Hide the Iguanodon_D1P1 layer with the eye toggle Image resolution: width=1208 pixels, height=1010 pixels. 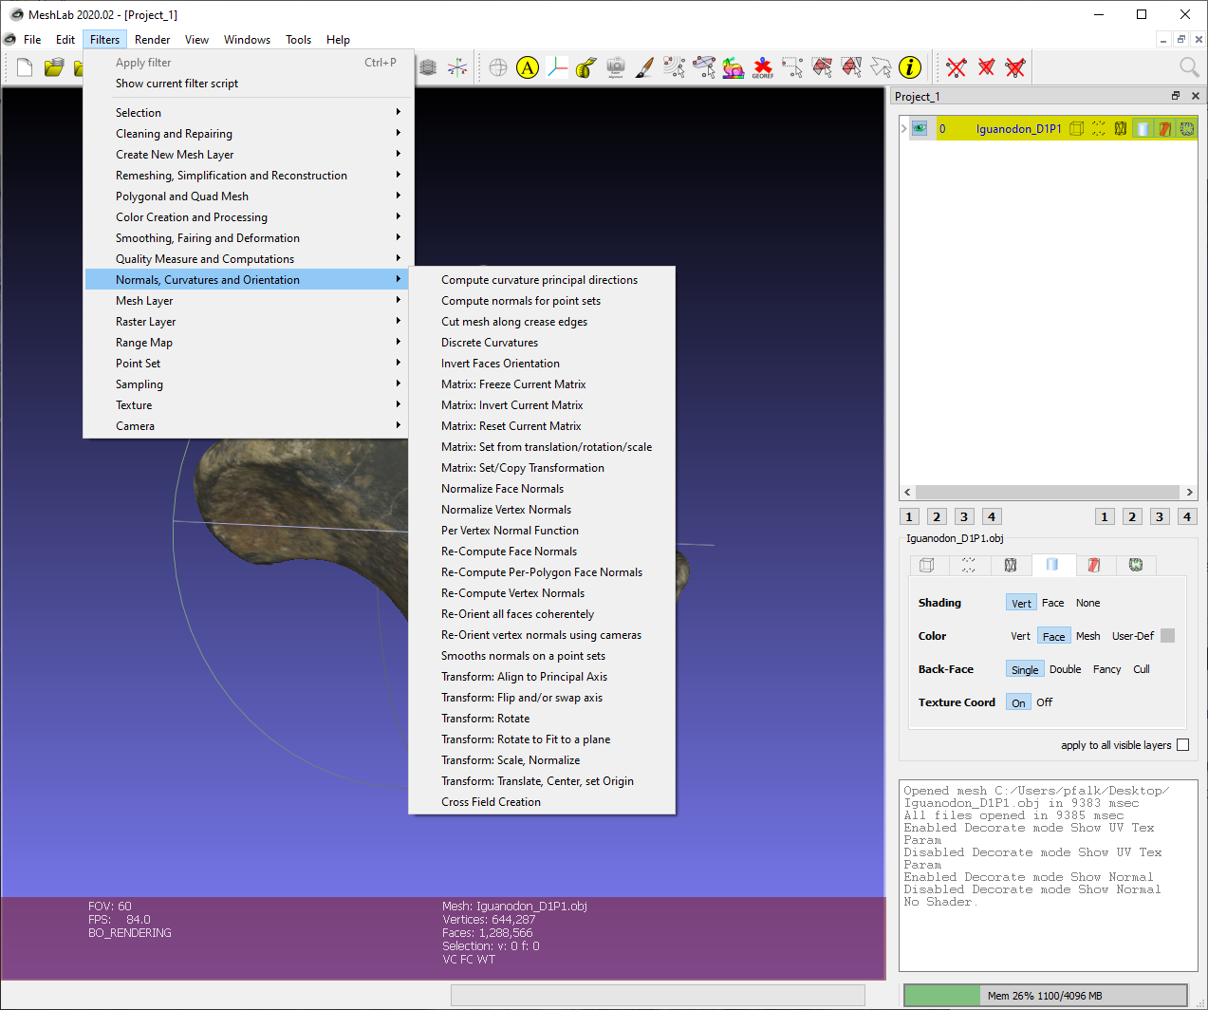click(919, 127)
